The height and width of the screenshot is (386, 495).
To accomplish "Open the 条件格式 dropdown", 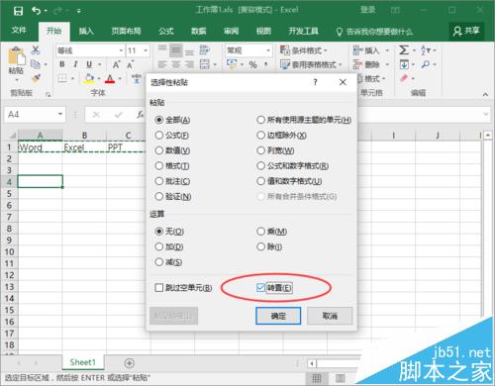I will pyautogui.click(x=304, y=50).
